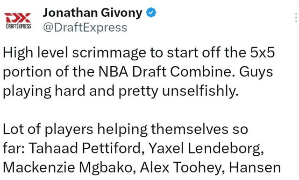Click the name 'Mackenzie Mgbako'
This screenshot has width=299, height=180.
tap(70, 167)
